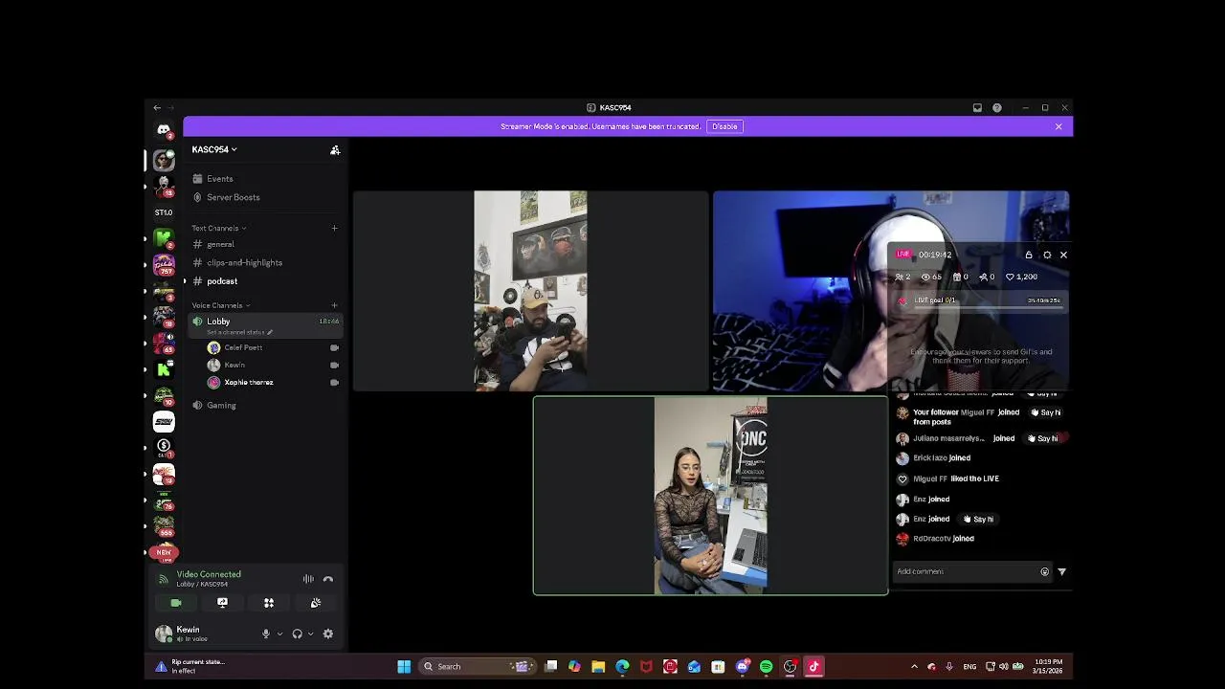Click the ENG language indicator

(969, 666)
